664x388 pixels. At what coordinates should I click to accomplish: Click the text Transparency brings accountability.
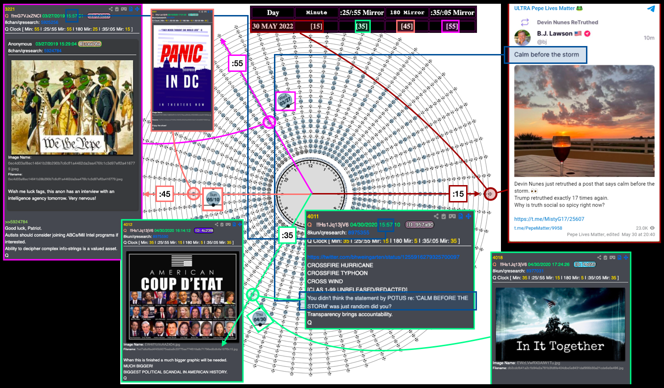click(x=350, y=314)
